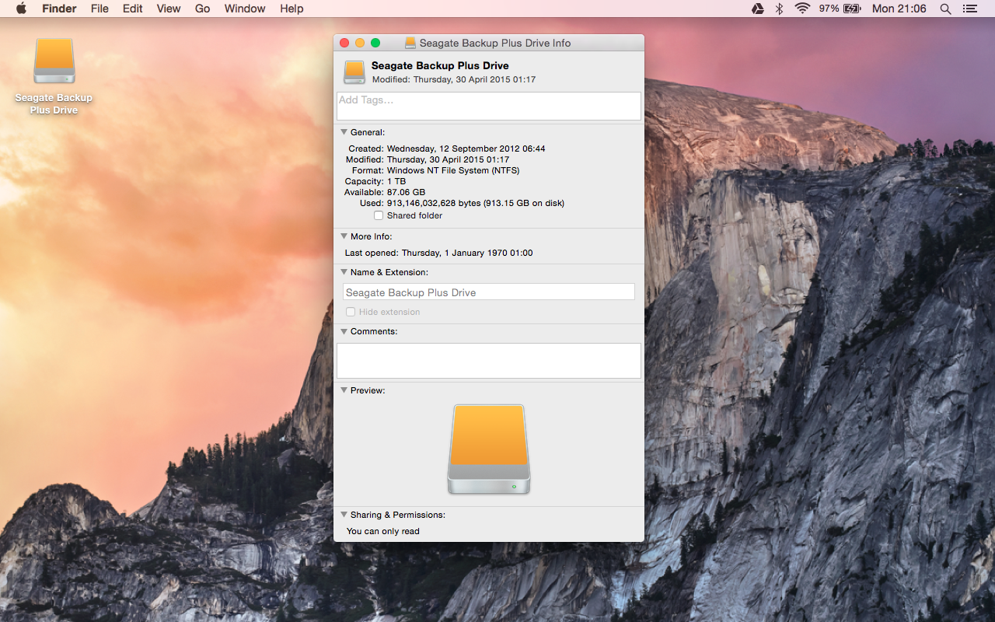
Task: Collapse the Name & Extension section
Action: (344, 272)
